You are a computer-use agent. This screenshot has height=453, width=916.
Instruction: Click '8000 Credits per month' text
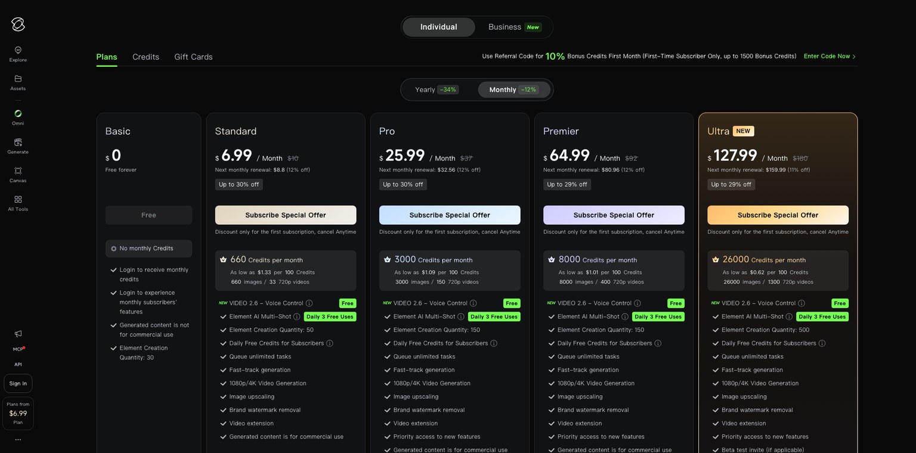tap(598, 260)
